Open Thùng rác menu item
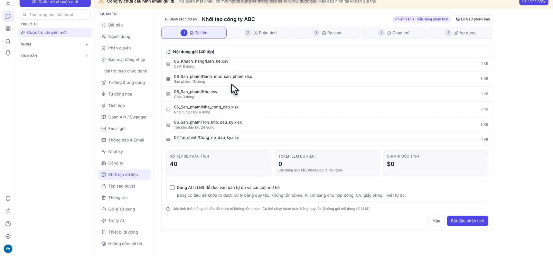 [x=124, y=198]
